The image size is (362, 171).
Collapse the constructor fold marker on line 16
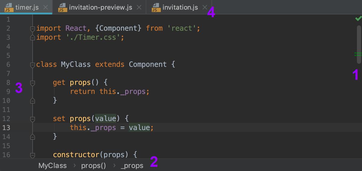tap(33, 155)
